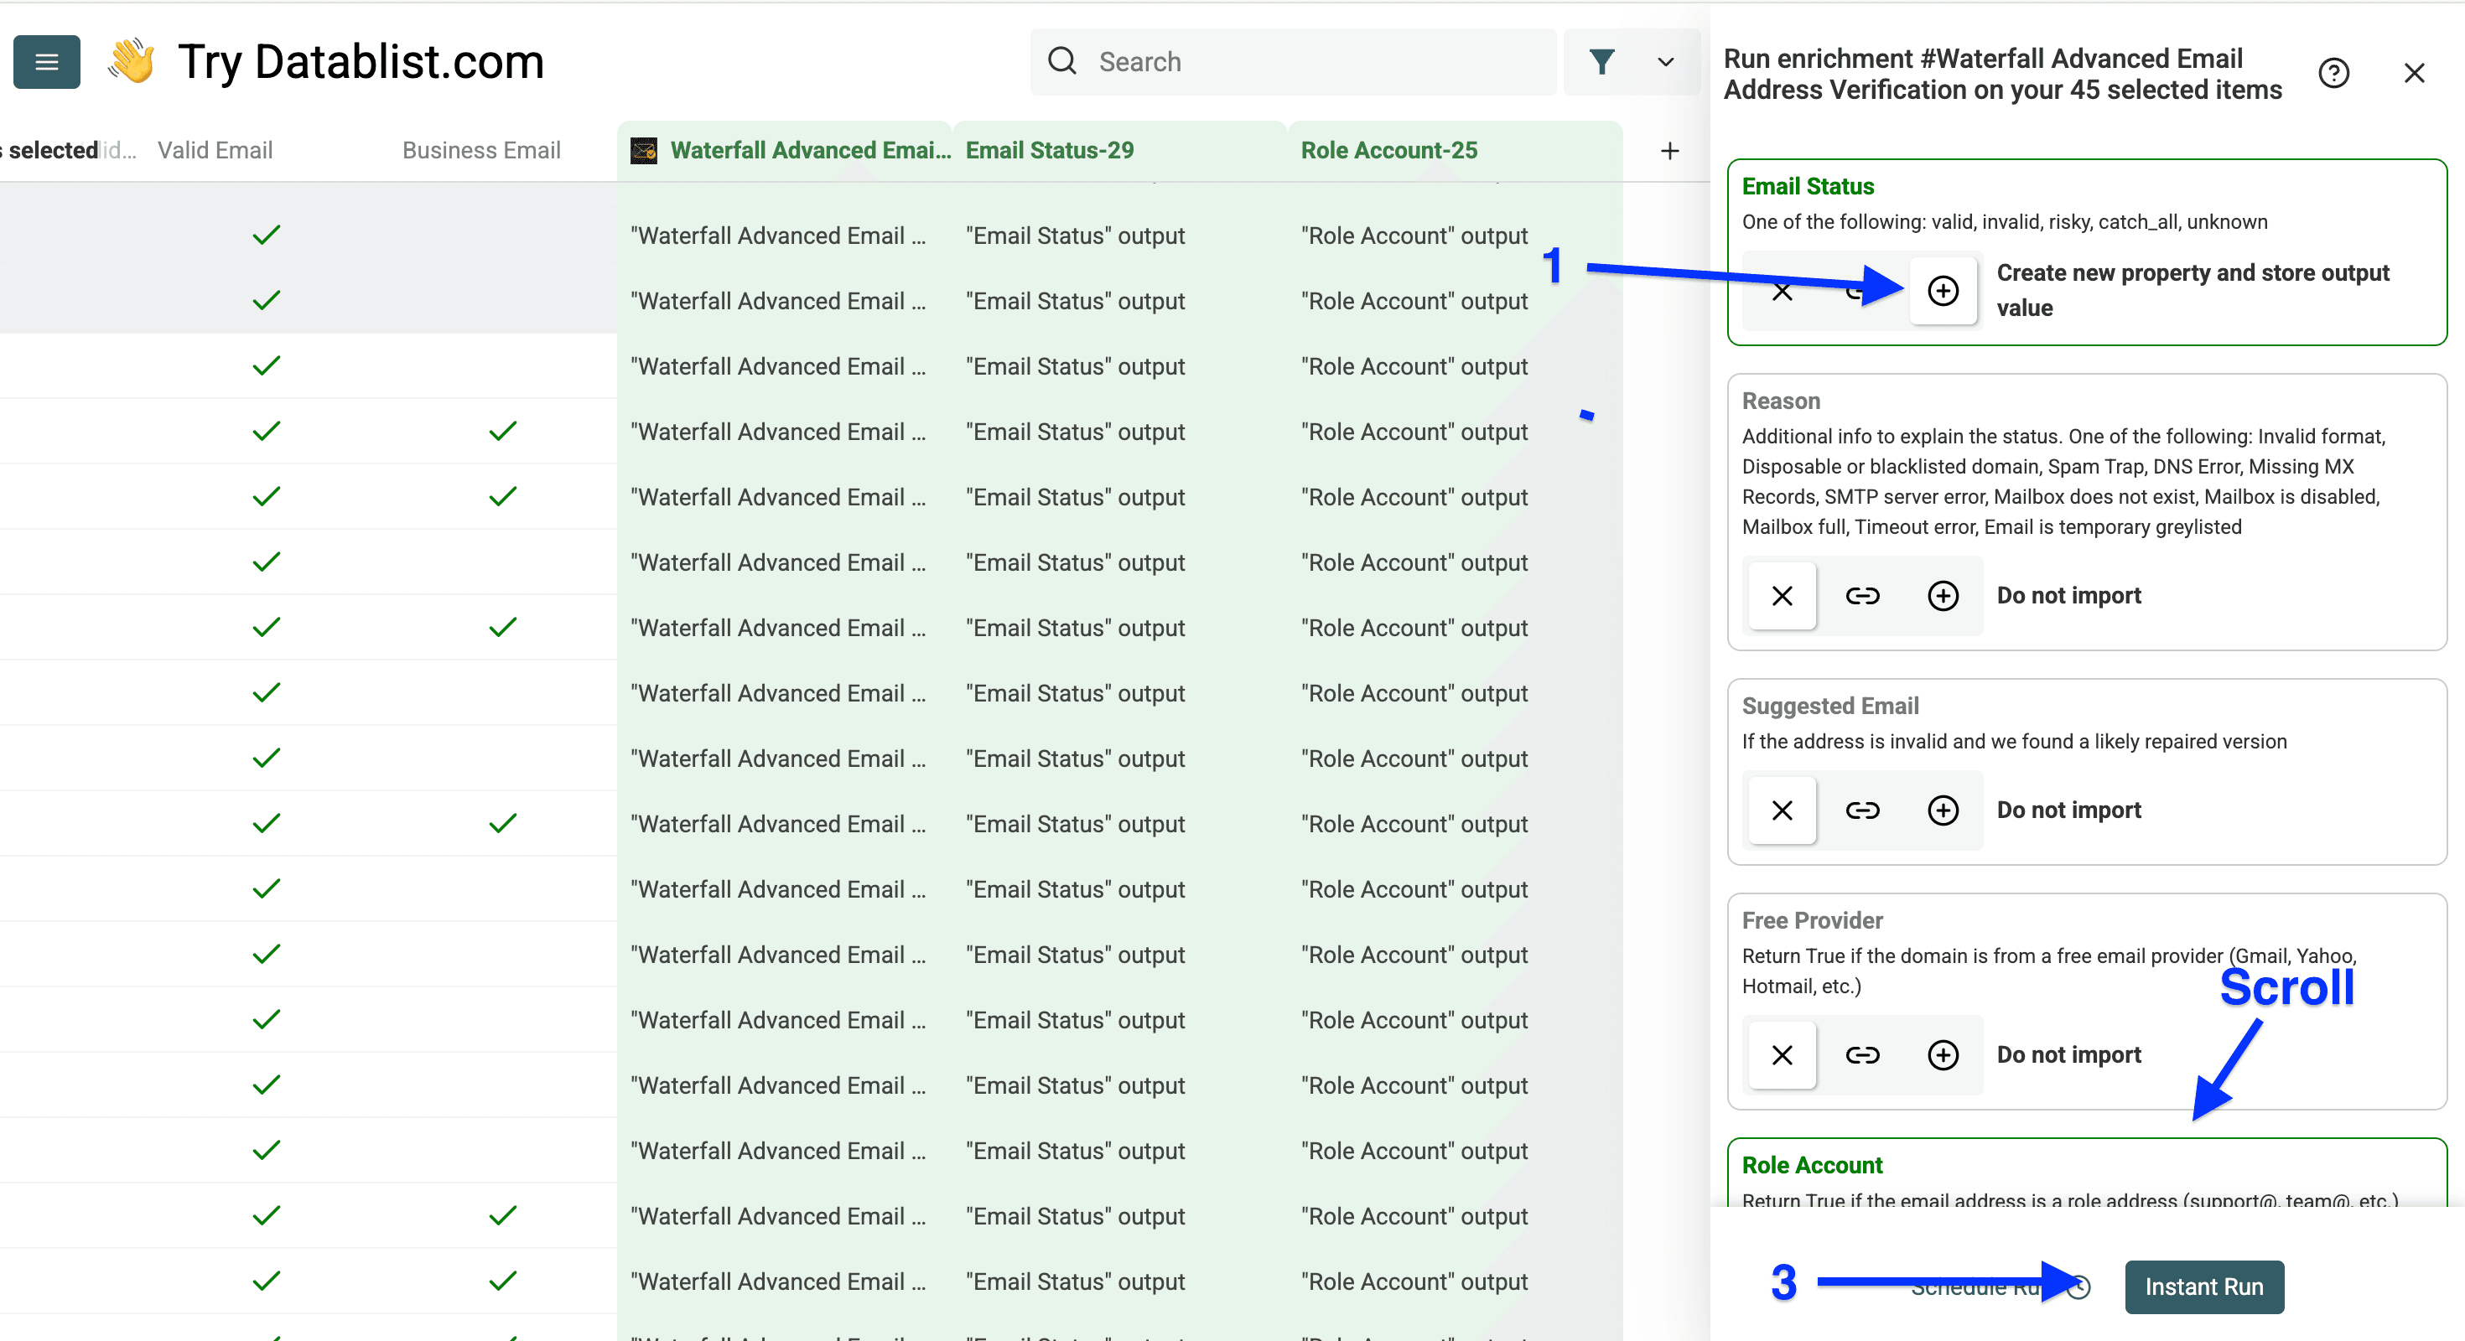Click the Instant Run button
The height and width of the screenshot is (1341, 2465).
click(x=2203, y=1287)
